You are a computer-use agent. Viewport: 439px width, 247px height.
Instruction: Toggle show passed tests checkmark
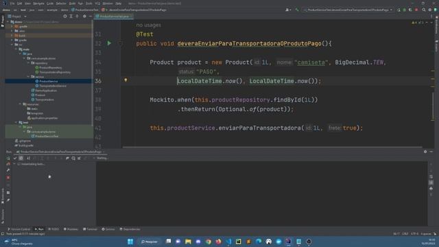(x=15, y=158)
